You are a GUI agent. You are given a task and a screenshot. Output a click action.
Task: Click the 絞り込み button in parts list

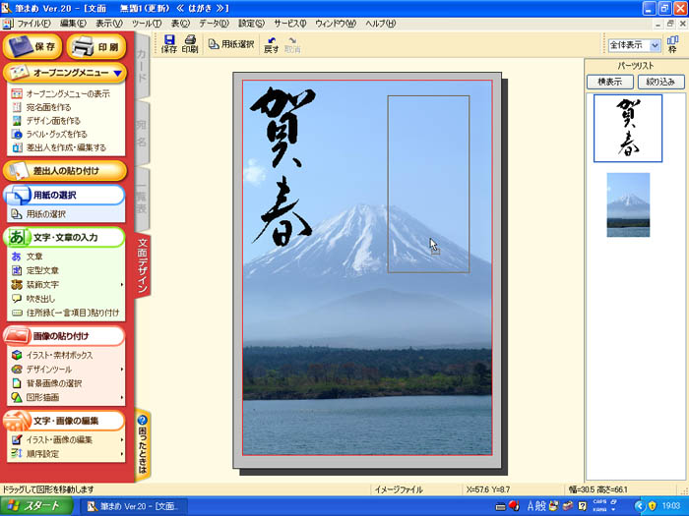coord(658,82)
